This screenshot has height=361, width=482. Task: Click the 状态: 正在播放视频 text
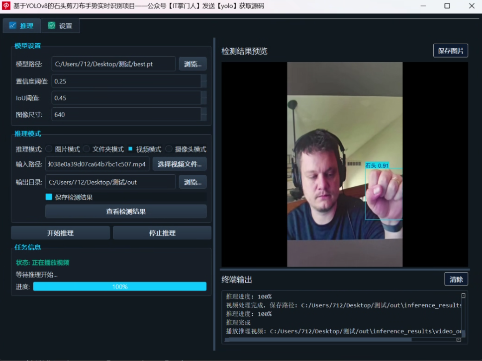coord(43,263)
